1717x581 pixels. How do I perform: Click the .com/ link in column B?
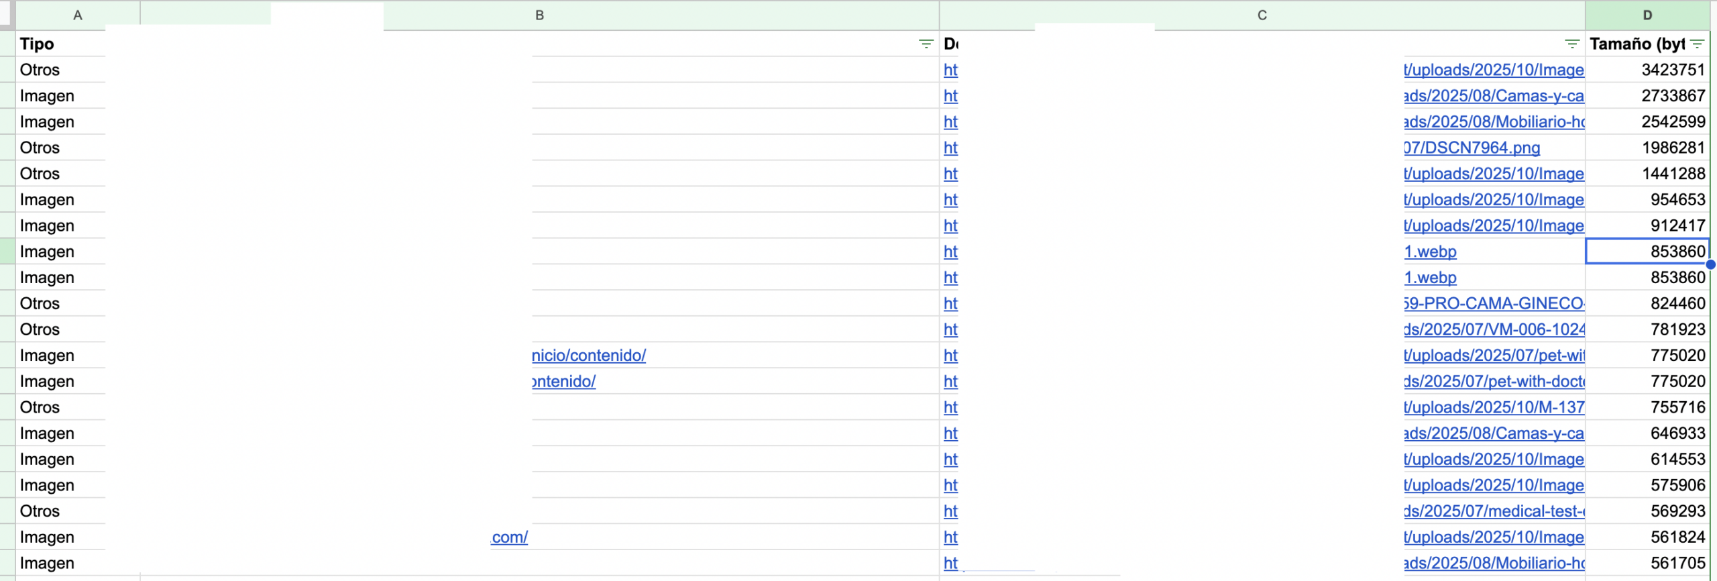[509, 537]
